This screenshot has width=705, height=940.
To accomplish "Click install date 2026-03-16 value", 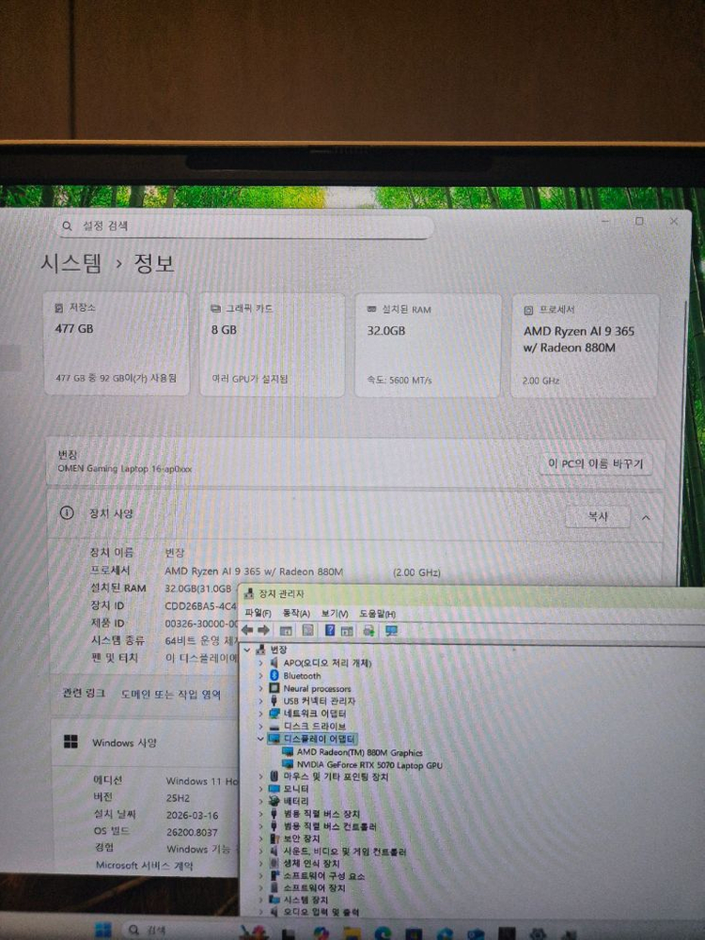I will [193, 815].
